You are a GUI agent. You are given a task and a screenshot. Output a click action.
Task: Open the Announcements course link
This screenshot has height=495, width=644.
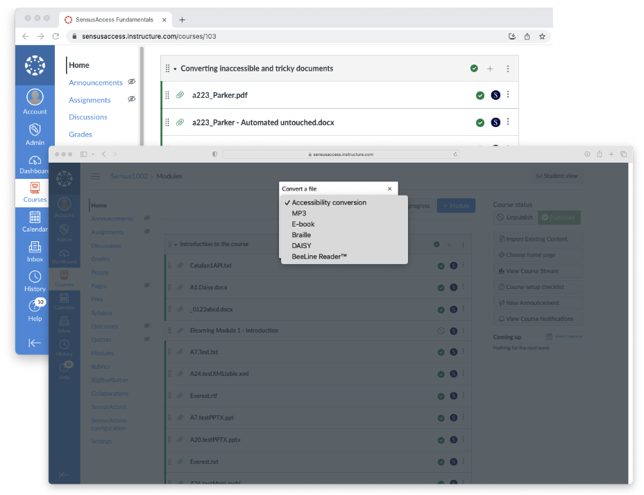pyautogui.click(x=96, y=82)
